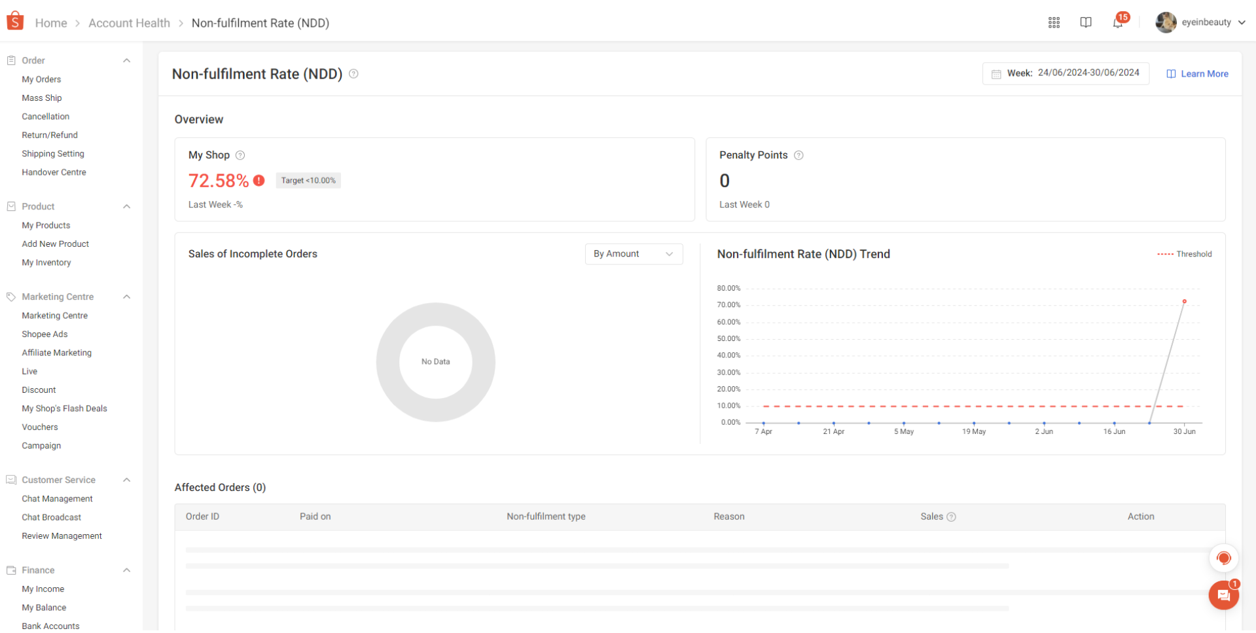Screen dimensions: 1256x633
Task: Select My Orders in the sidebar
Action: tap(41, 79)
